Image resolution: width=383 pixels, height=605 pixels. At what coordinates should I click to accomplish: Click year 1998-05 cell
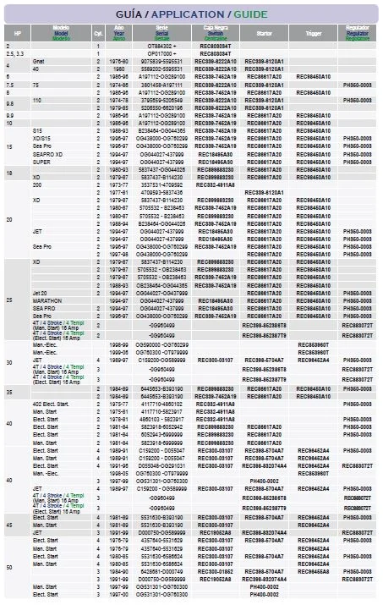coord(119,474)
